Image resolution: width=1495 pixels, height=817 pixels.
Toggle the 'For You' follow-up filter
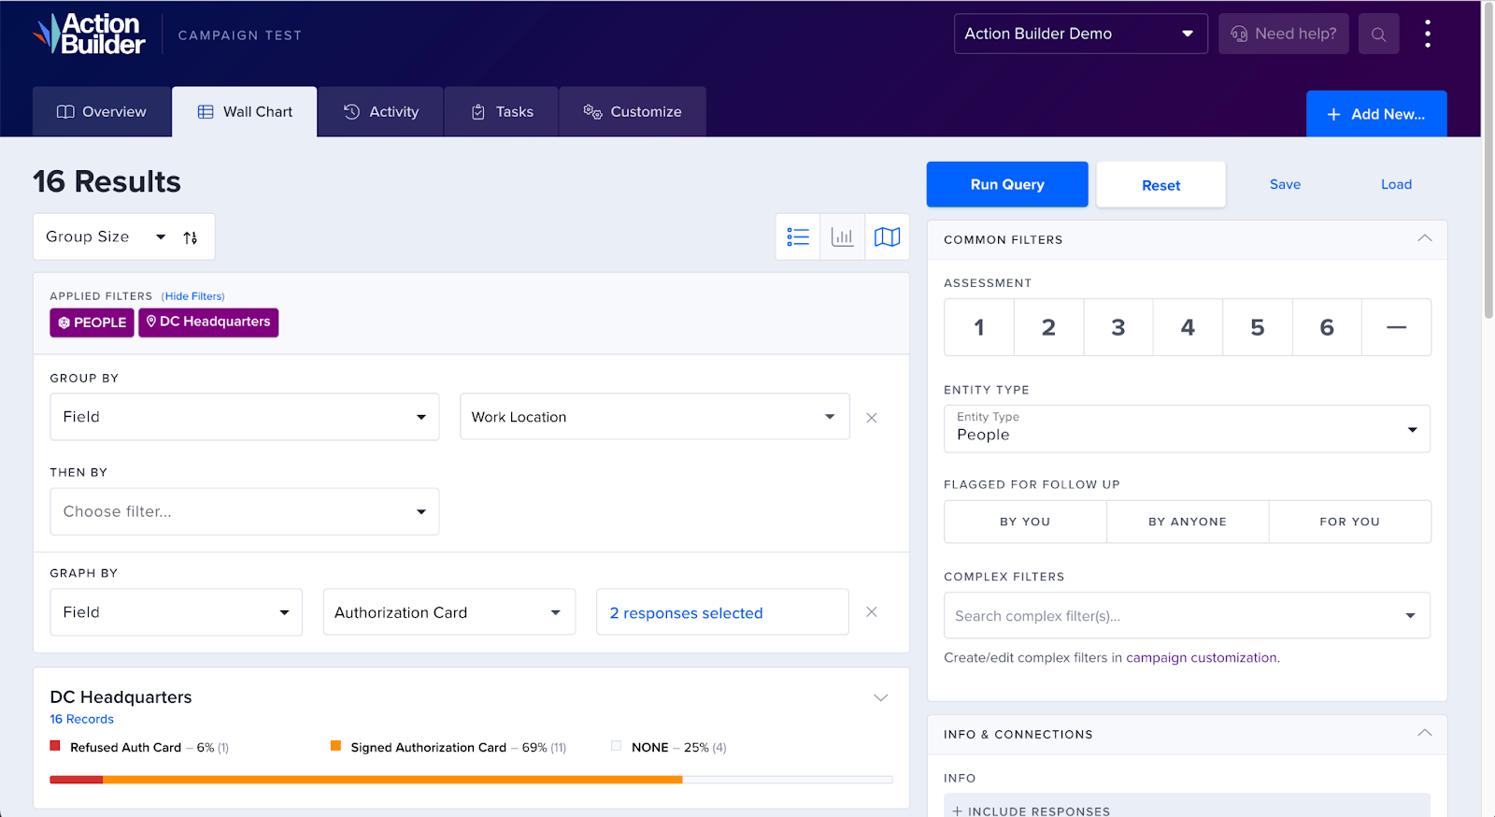(1349, 522)
